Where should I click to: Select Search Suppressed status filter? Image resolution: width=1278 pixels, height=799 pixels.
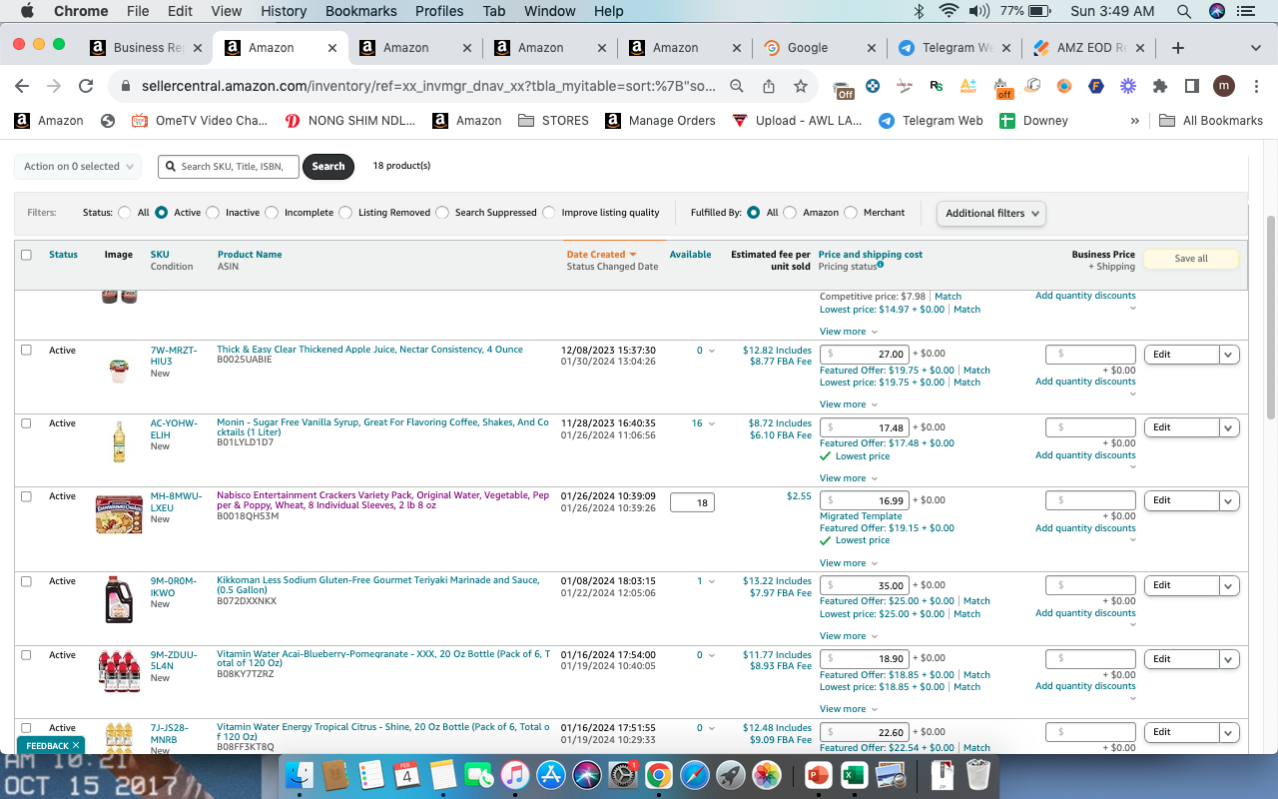pos(442,213)
